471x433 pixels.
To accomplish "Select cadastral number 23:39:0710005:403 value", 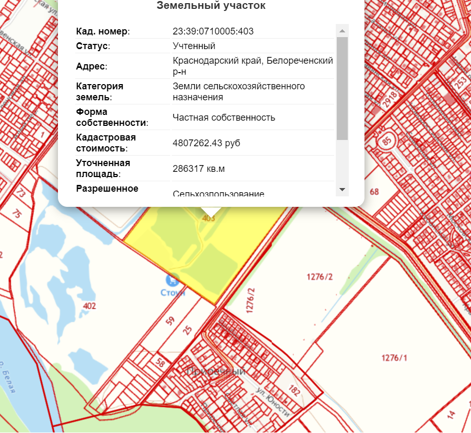I will [x=213, y=31].
